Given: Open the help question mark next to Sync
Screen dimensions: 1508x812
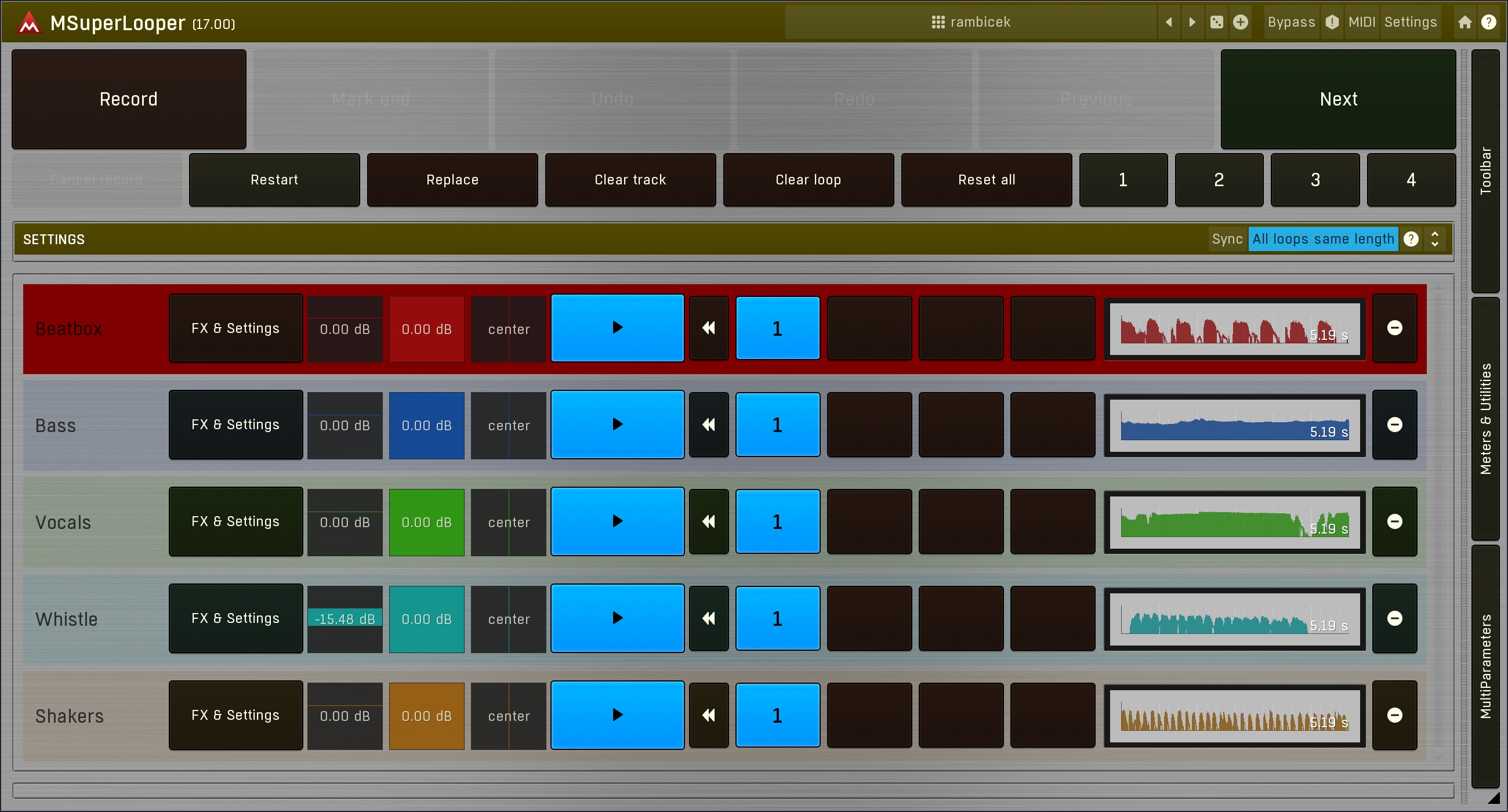Looking at the screenshot, I should (x=1411, y=239).
